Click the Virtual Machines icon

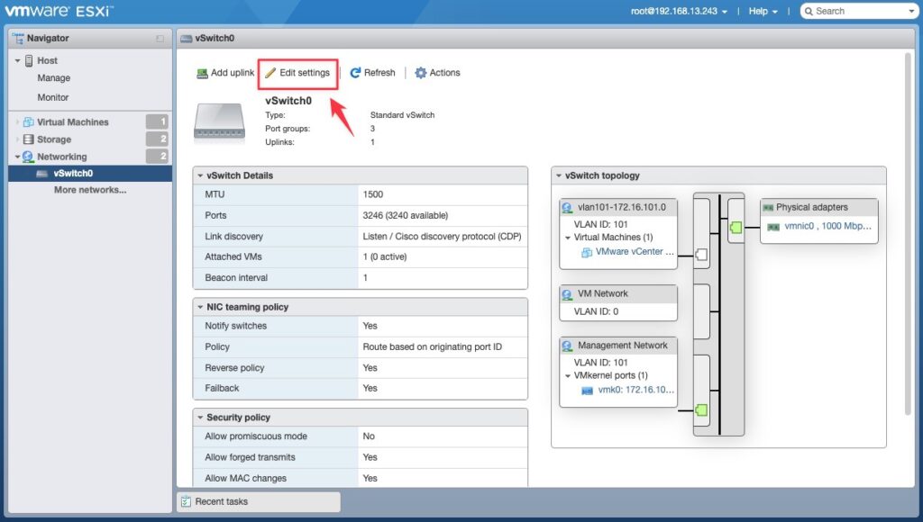click(28, 122)
